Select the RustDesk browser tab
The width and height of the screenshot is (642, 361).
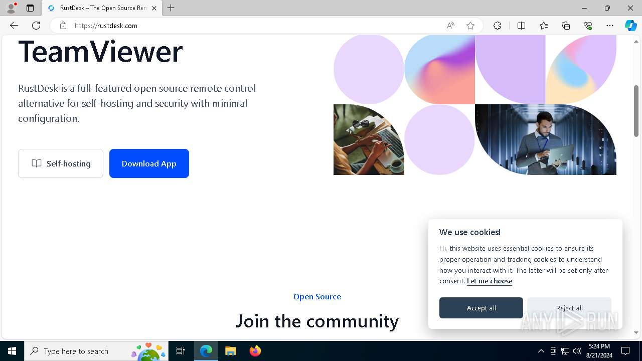pyautogui.click(x=101, y=8)
